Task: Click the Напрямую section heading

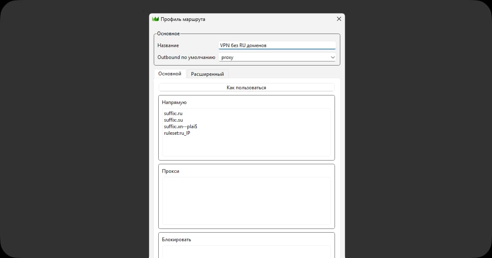Action: pyautogui.click(x=174, y=102)
